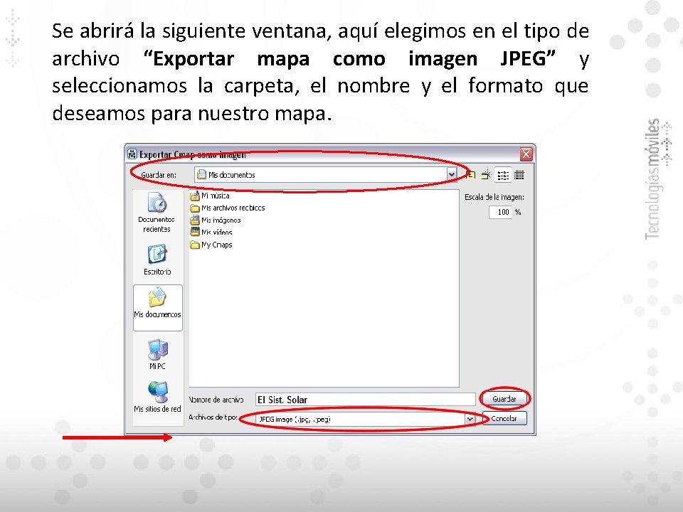Switch to list view icon

503,175
